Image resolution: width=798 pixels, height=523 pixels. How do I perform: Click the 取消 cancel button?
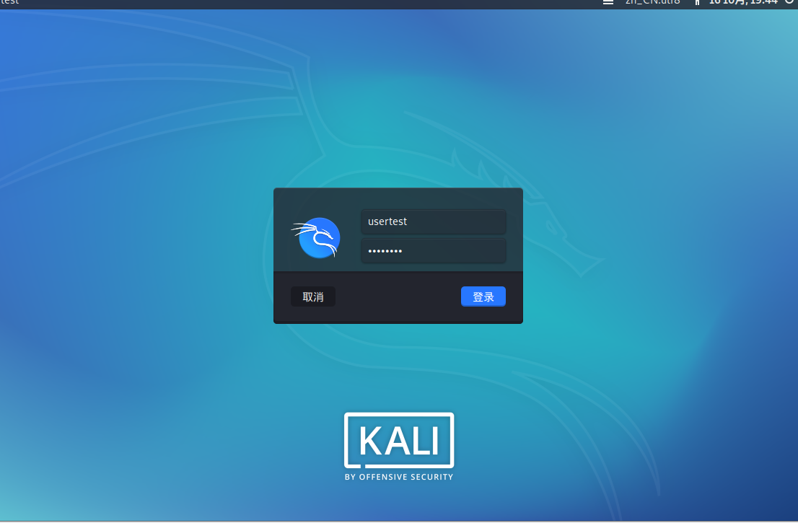(x=313, y=296)
